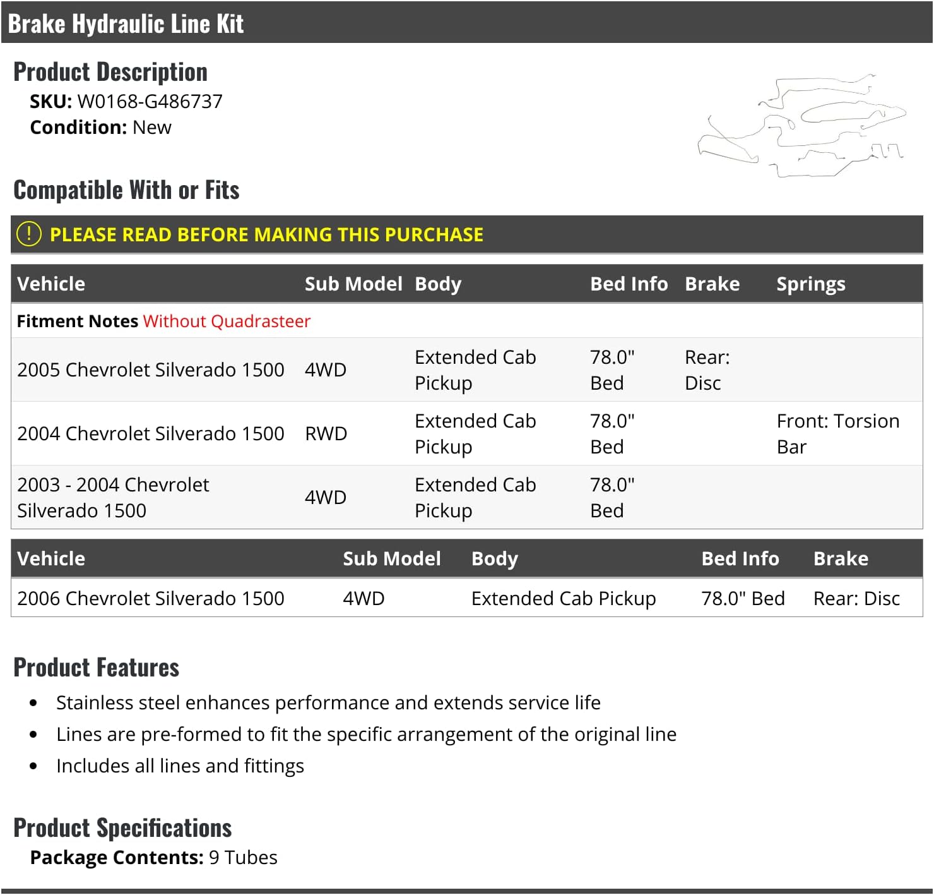934x895 pixels.
Task: Click the 'Stainless steel enhances performance' bullet
Action: point(328,703)
